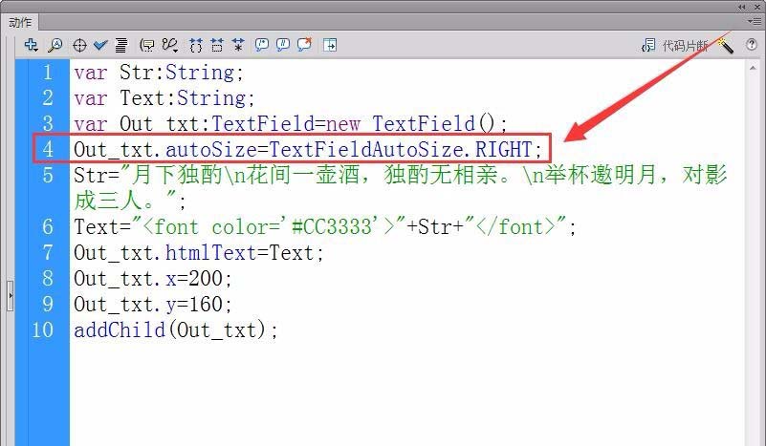Click line number 6 in gutter
Image resolution: width=766 pixels, height=446 pixels.
pos(48,227)
